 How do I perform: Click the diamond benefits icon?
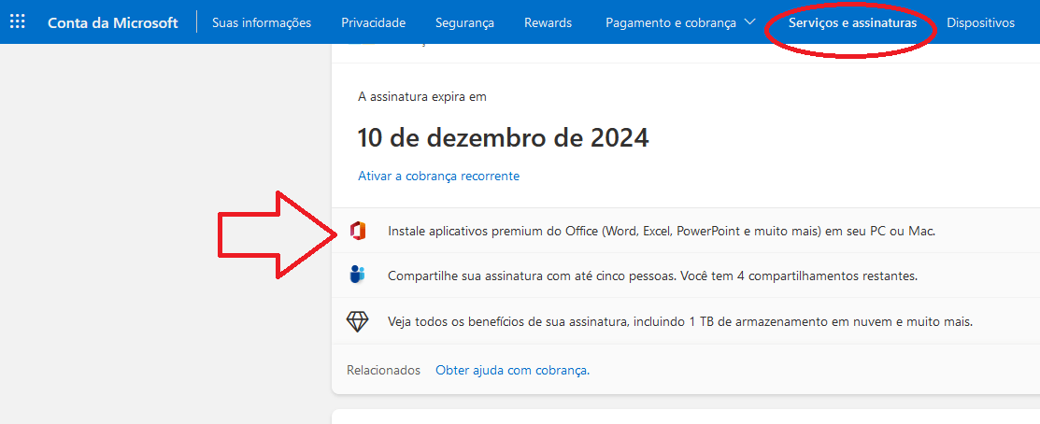[x=358, y=321]
